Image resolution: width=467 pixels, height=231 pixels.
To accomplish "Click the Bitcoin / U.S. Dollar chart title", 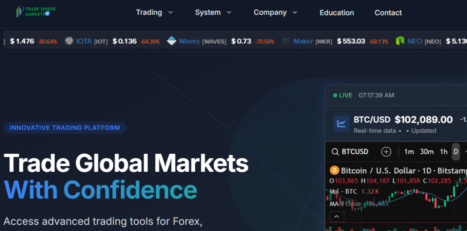I will tap(404, 171).
